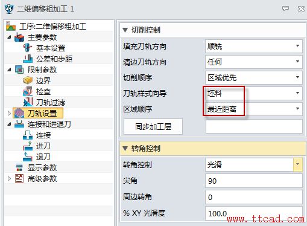The height and width of the screenshot is (226, 307).
Task: Select the 进刀 tree item
Action: pyautogui.click(x=43, y=146)
